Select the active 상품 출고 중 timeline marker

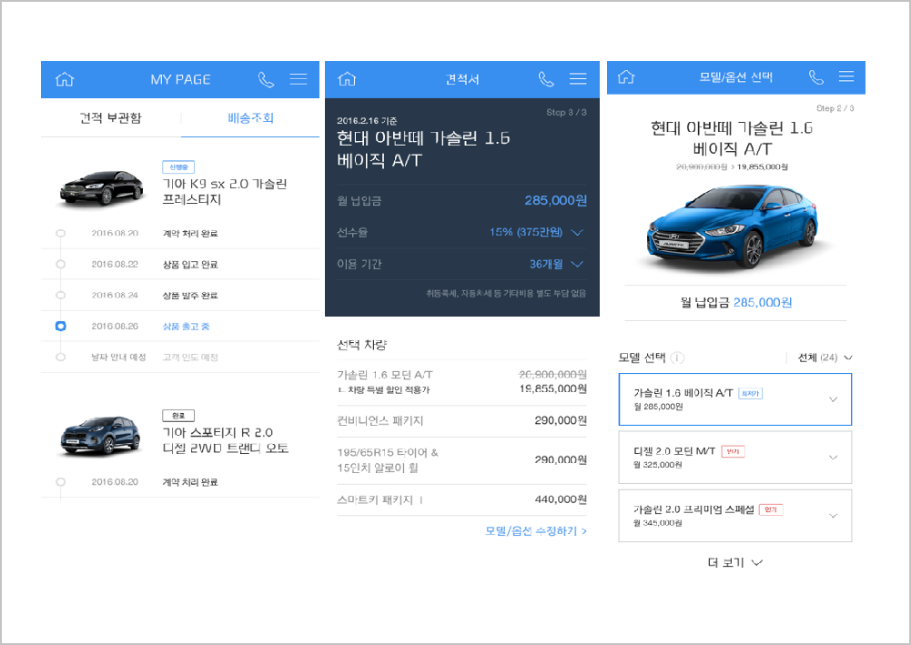pos(60,327)
